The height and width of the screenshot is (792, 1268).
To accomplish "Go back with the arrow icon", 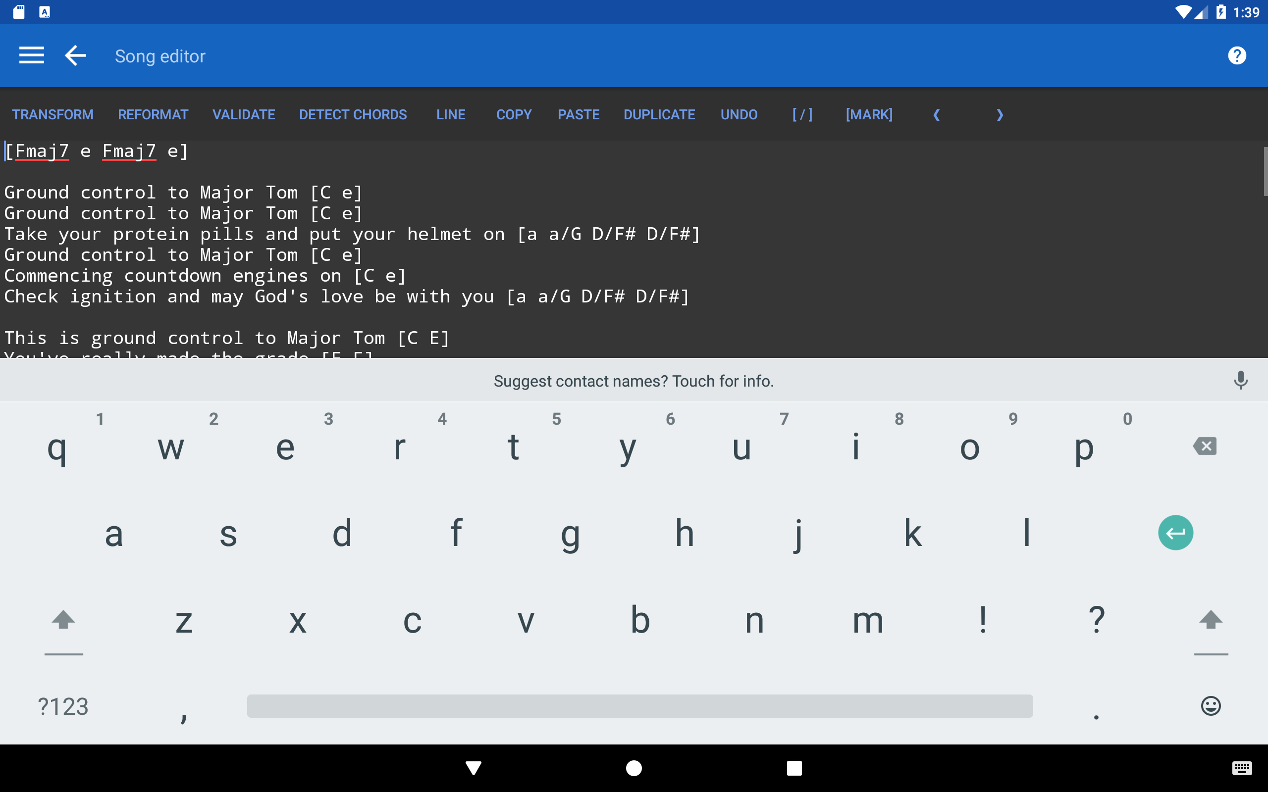I will click(75, 55).
